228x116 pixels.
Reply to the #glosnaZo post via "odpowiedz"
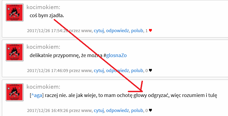point(117,71)
